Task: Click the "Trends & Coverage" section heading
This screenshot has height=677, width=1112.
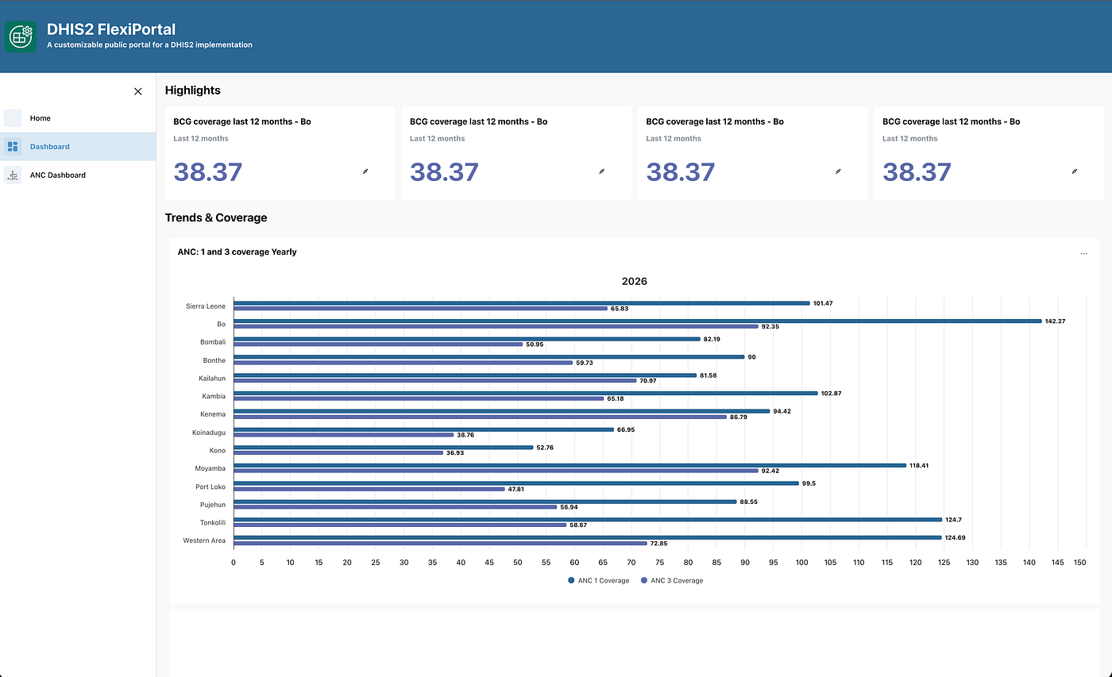Action: 216,217
